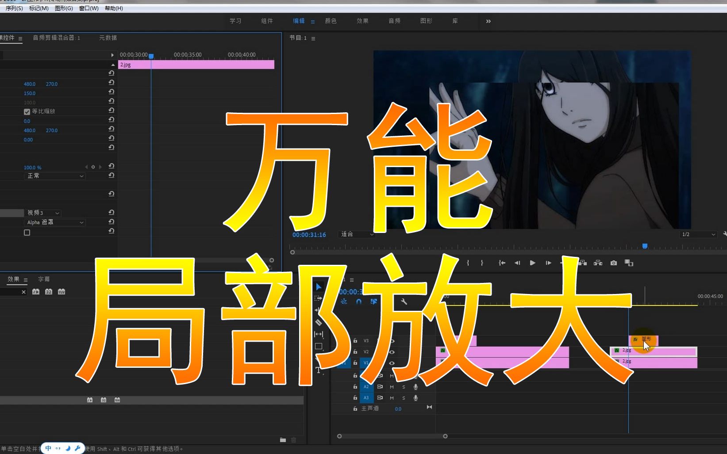Click timeline zoom scrollbar
Viewport: 727px width, 454px height.
point(392,436)
